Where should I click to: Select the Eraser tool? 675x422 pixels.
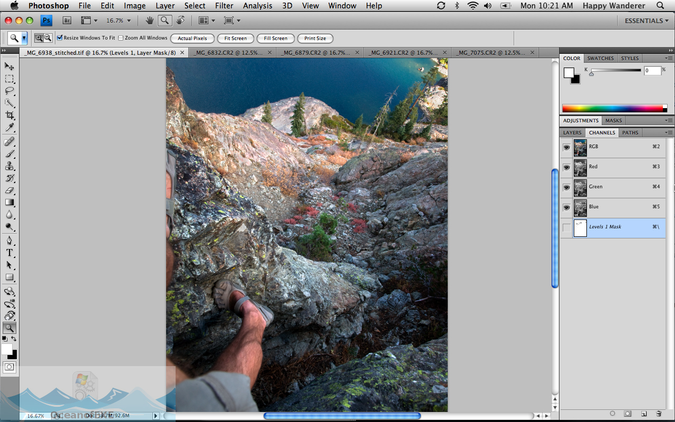tap(9, 190)
